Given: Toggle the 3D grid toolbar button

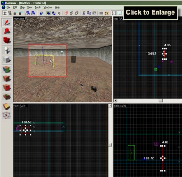Looking at the screenshot, I should pos(10,13).
